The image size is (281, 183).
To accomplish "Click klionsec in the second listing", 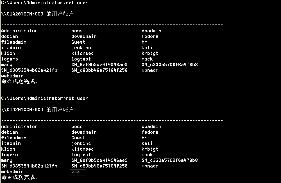I will 82,149.
